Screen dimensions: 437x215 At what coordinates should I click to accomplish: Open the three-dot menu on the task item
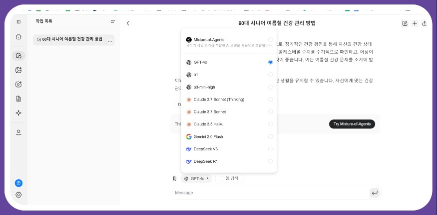(x=110, y=40)
